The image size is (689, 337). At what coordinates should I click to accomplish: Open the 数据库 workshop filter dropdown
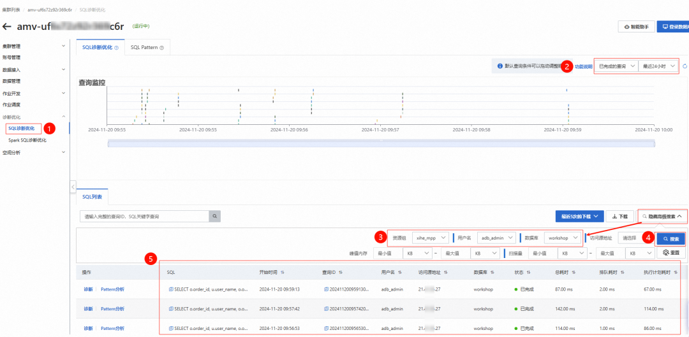pyautogui.click(x=563, y=238)
